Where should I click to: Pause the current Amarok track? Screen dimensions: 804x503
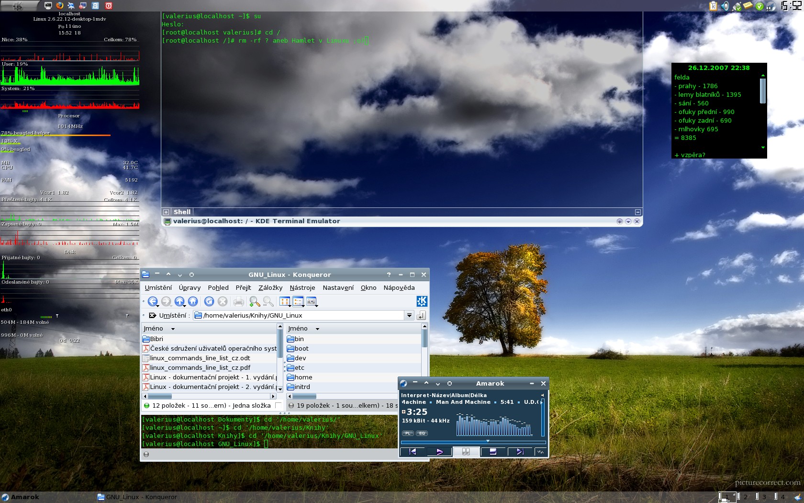coord(466,451)
